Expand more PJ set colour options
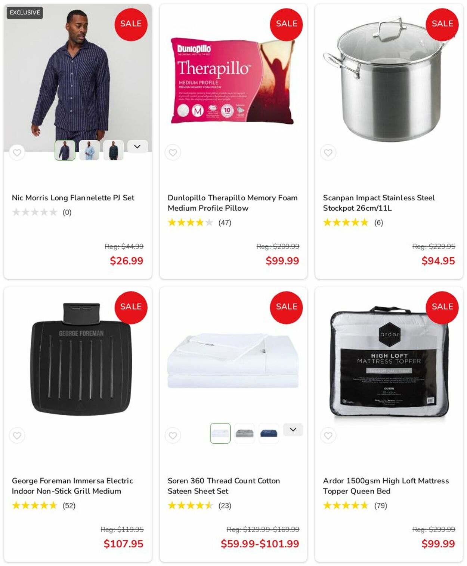467x566 pixels. [137, 147]
